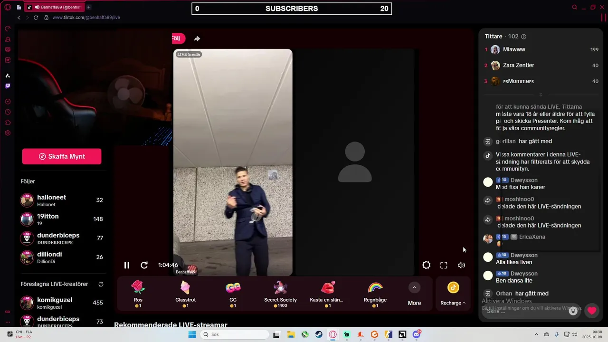Viewport: 608px width, 342px height.
Task: Open Discord from taskbar
Action: click(417, 334)
